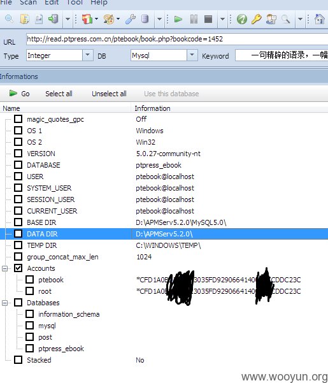Image resolution: width=328 pixels, height=383 pixels.
Task: Collapse the Accounts tree node
Action: pos(4,268)
